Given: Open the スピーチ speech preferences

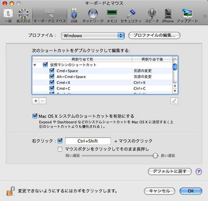Looking at the screenshot, I should [x=152, y=16].
